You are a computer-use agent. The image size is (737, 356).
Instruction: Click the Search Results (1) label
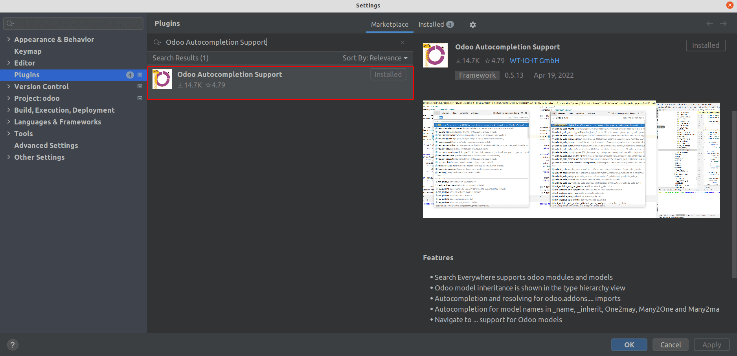tap(180, 58)
